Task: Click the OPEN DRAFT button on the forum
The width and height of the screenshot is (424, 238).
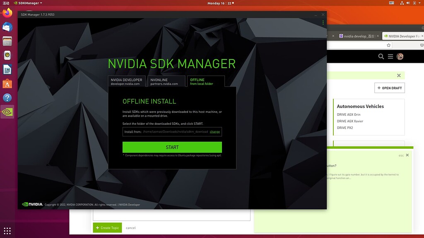Action: [x=389, y=88]
